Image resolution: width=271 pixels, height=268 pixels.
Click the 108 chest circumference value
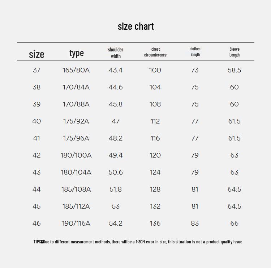click(155, 104)
